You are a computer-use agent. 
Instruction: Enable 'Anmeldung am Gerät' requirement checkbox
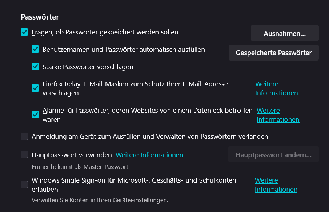24,136
